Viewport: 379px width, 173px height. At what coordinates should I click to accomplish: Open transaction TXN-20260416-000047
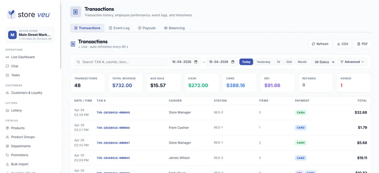pyautogui.click(x=113, y=143)
